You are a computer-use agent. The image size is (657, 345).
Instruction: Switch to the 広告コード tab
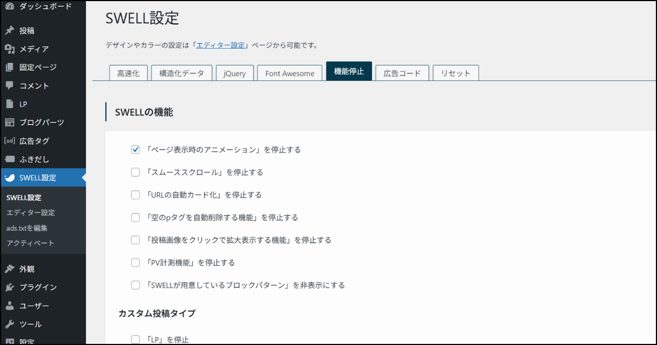coord(402,73)
